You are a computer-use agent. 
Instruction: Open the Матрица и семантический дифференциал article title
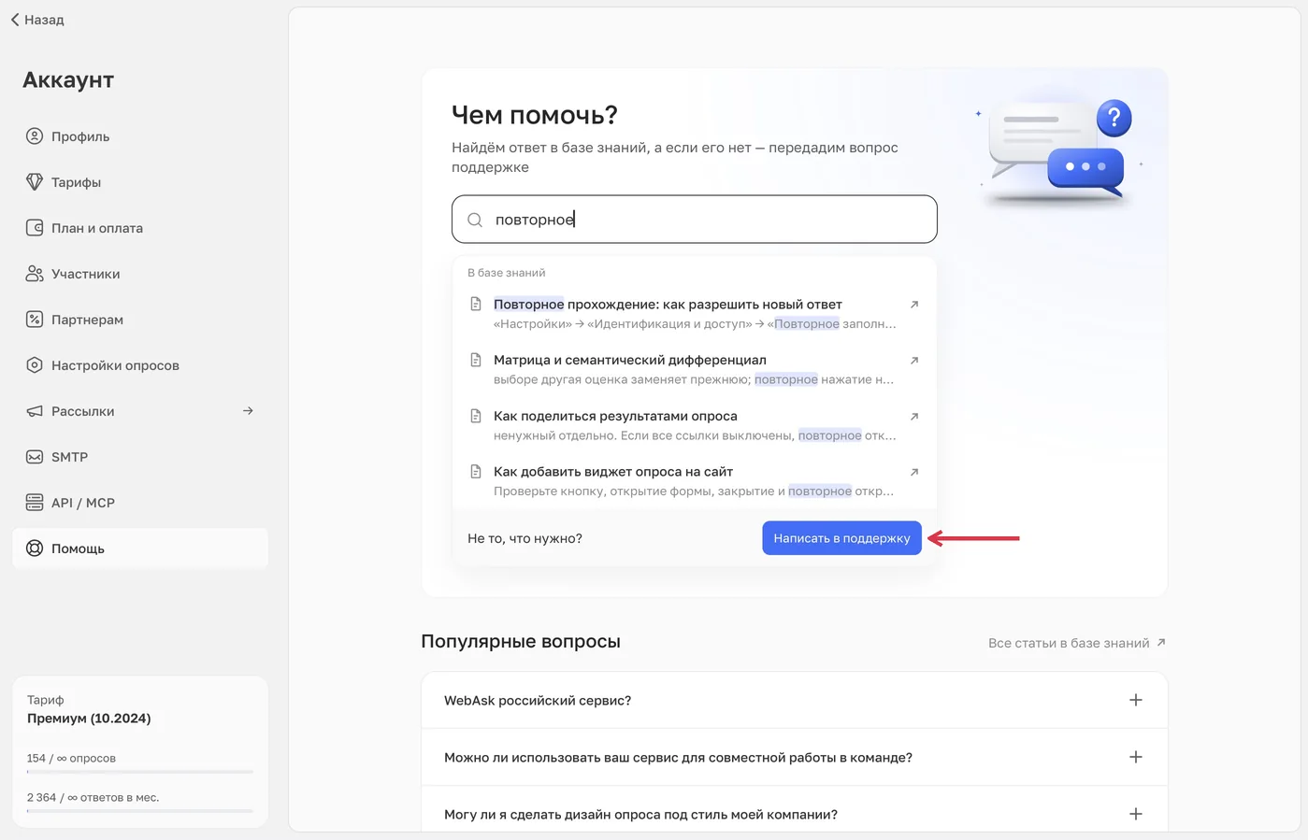pyautogui.click(x=630, y=360)
